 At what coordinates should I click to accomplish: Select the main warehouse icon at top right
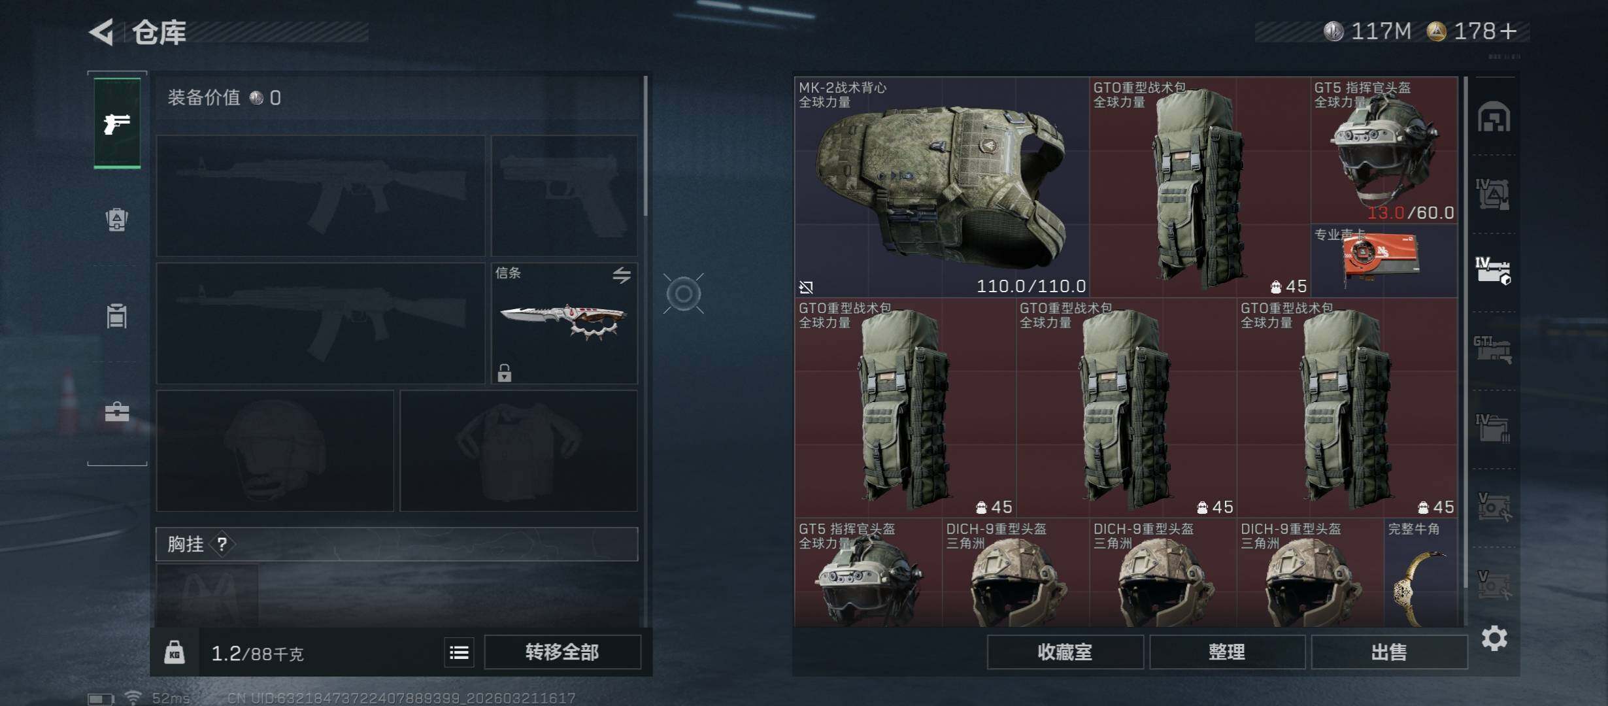point(1494,117)
